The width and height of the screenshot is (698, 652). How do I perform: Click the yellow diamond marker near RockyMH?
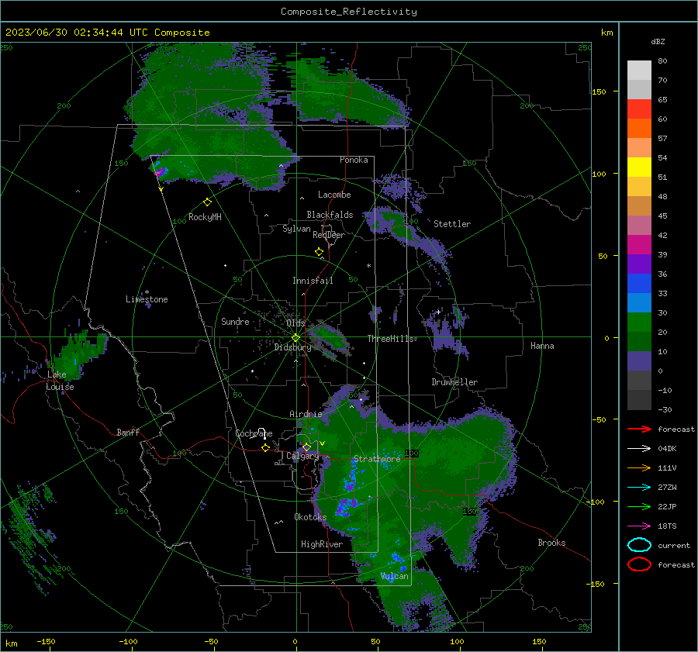pyautogui.click(x=207, y=202)
